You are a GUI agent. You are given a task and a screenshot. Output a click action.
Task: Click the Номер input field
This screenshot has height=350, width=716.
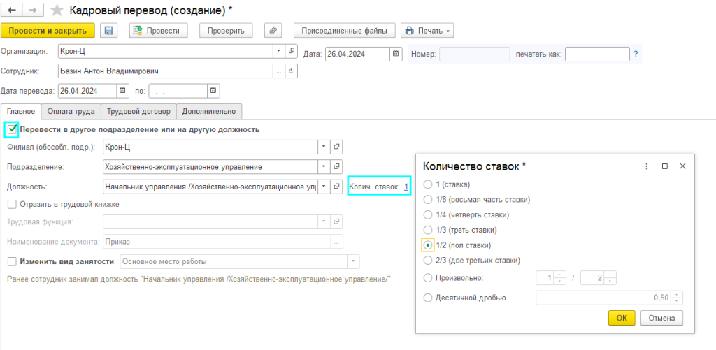tap(475, 54)
